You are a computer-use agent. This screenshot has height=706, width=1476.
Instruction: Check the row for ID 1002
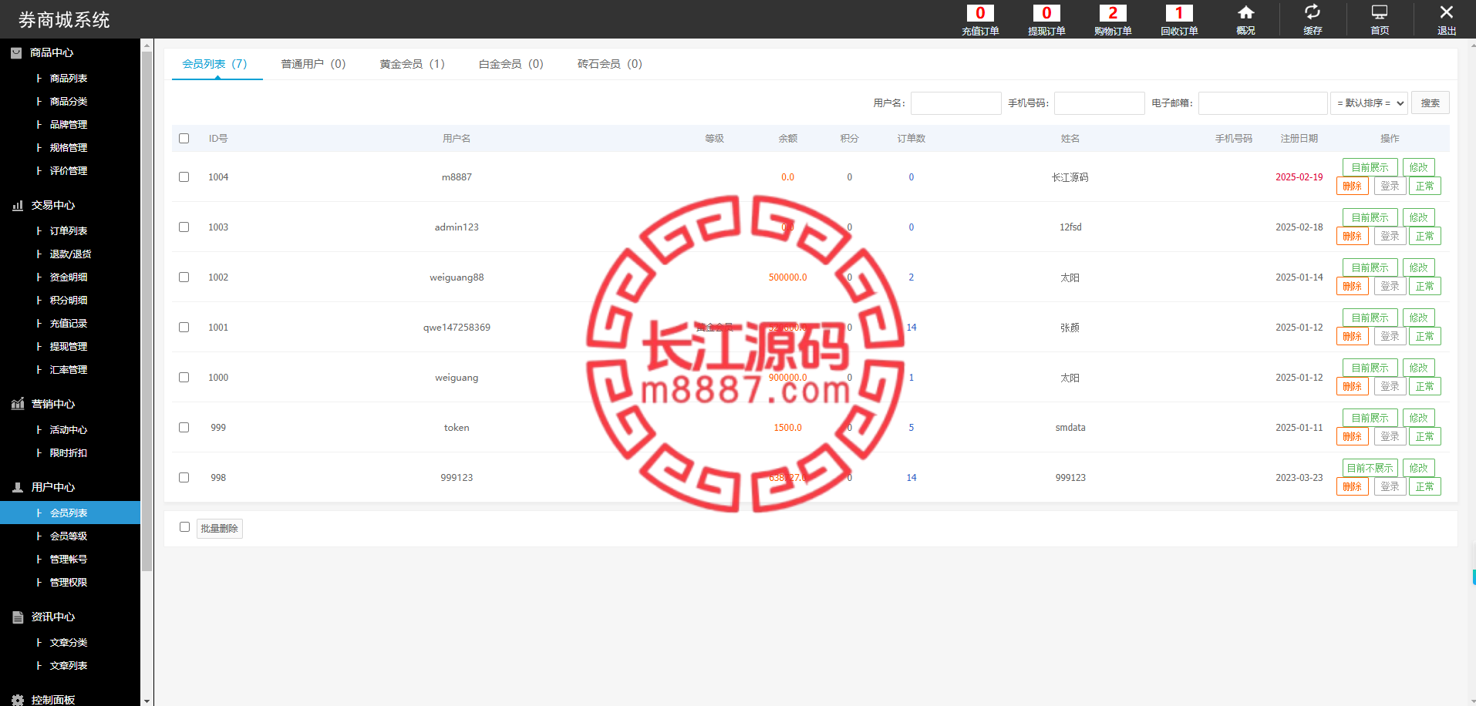tap(184, 277)
